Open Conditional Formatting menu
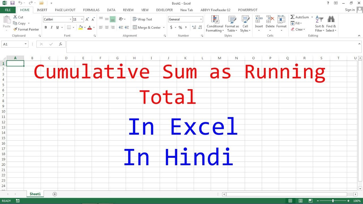Viewport: 363px width, 204px height. point(215,24)
